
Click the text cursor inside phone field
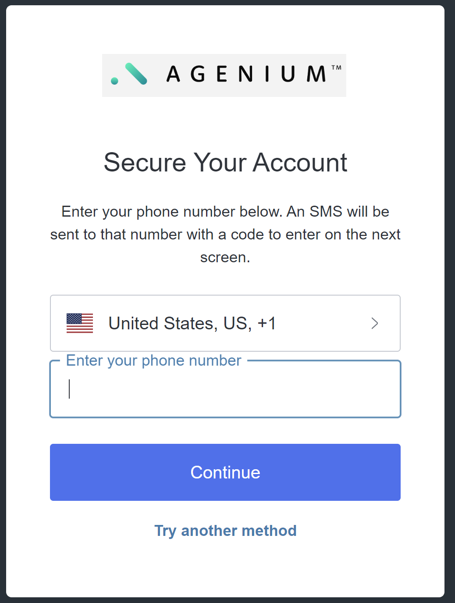pyautogui.click(x=69, y=389)
